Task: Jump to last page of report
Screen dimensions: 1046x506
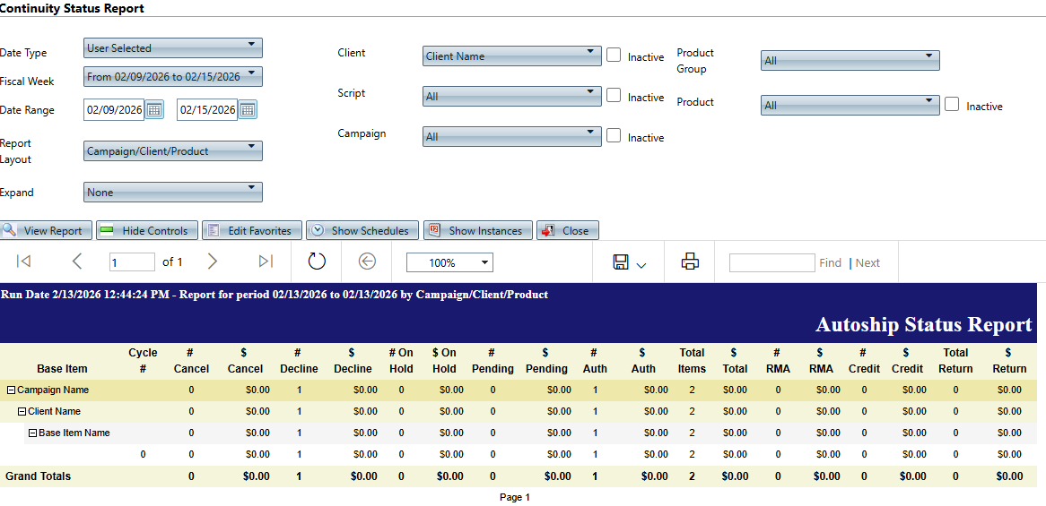Action: [266, 262]
